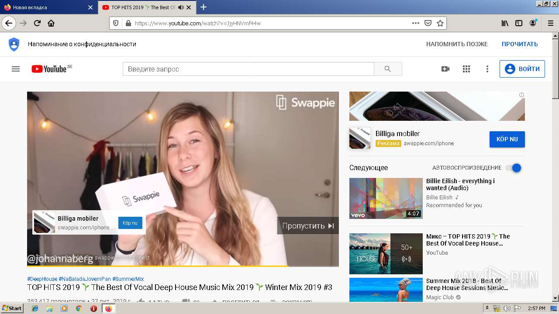Screen dimensions: 559x314
Task: Click ПРОЧИТАТЬ on privacy reminder
Action: point(520,44)
